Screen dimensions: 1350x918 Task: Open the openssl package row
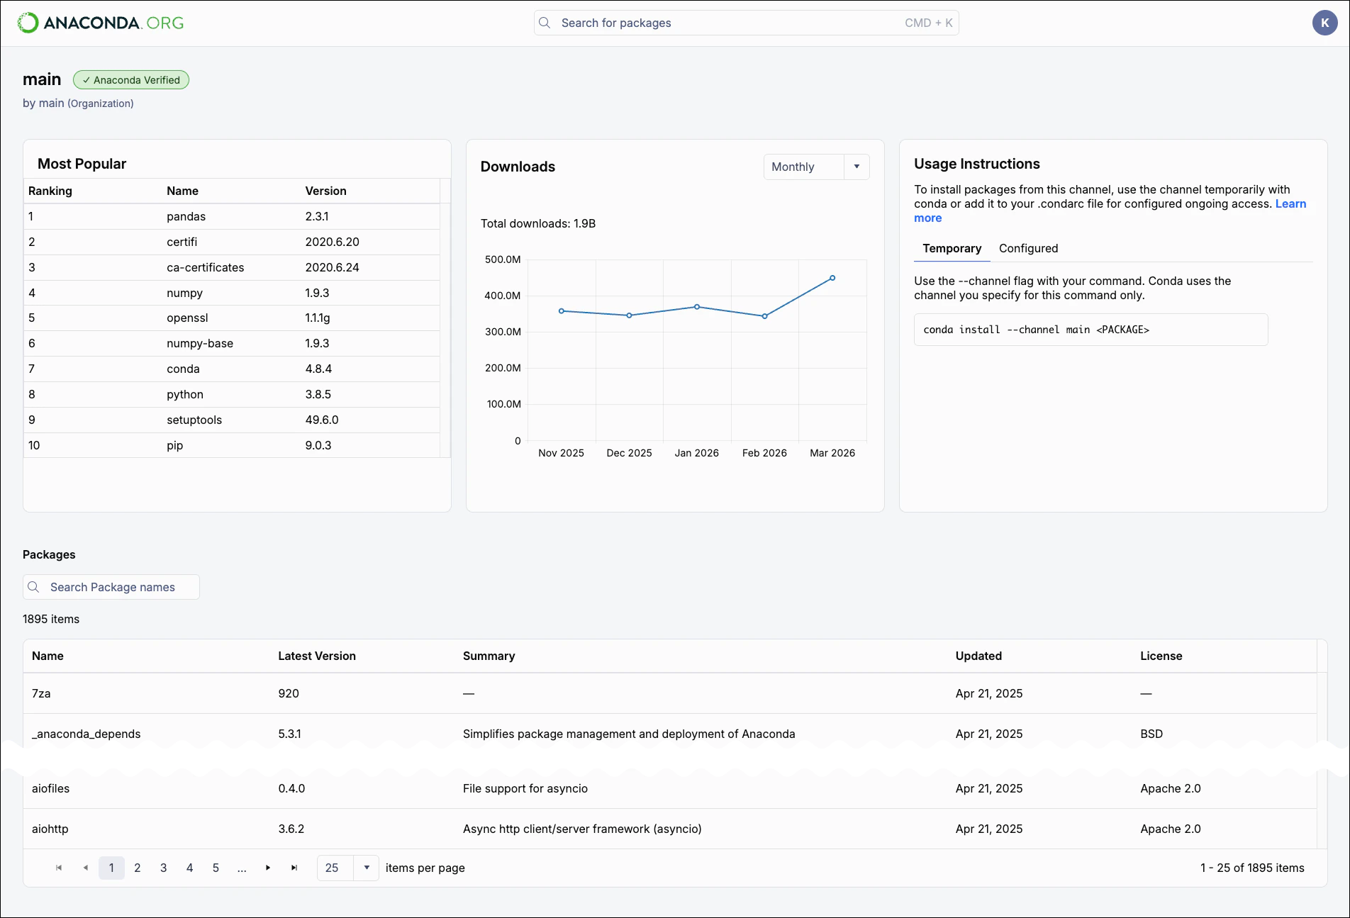(232, 318)
